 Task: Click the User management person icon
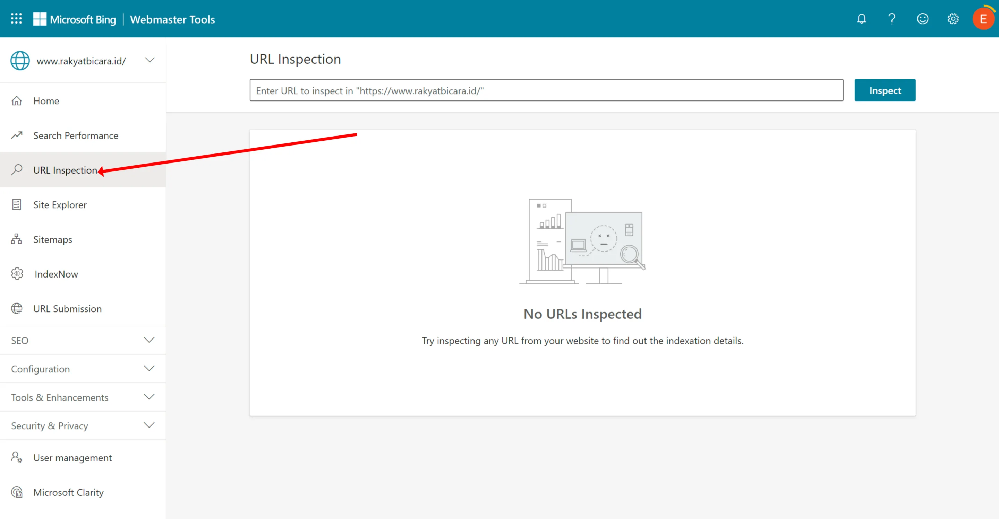click(x=17, y=457)
